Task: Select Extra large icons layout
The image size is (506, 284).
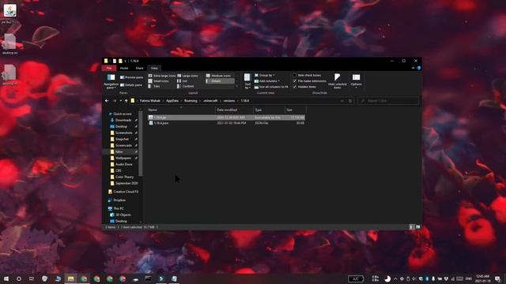Action: [x=162, y=76]
